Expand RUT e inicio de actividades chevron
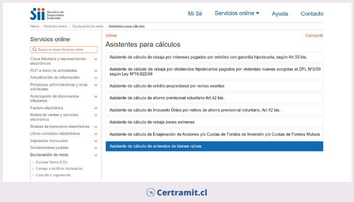 (x=96, y=71)
